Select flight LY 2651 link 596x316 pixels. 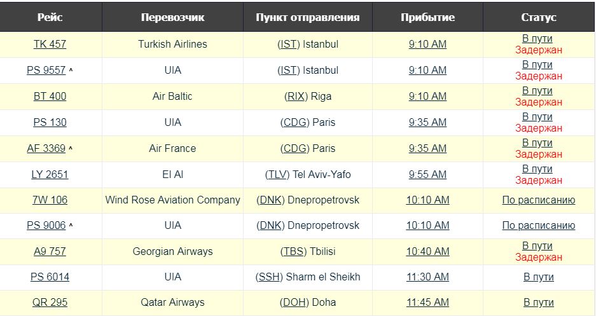pos(50,174)
